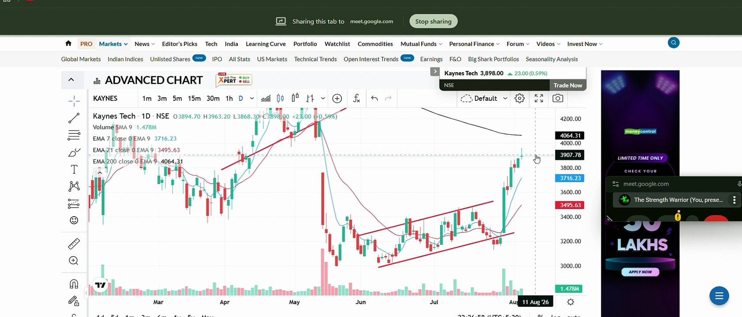The width and height of the screenshot is (742, 317).
Task: Open the blue floating menu button
Action: 719,296
